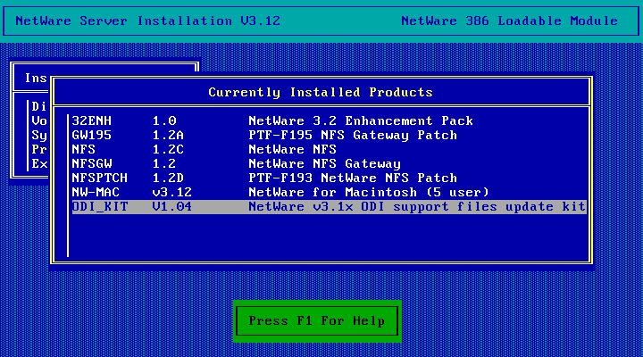Click 'NetWare 3.2 Enhancement Pack' description

(361, 120)
